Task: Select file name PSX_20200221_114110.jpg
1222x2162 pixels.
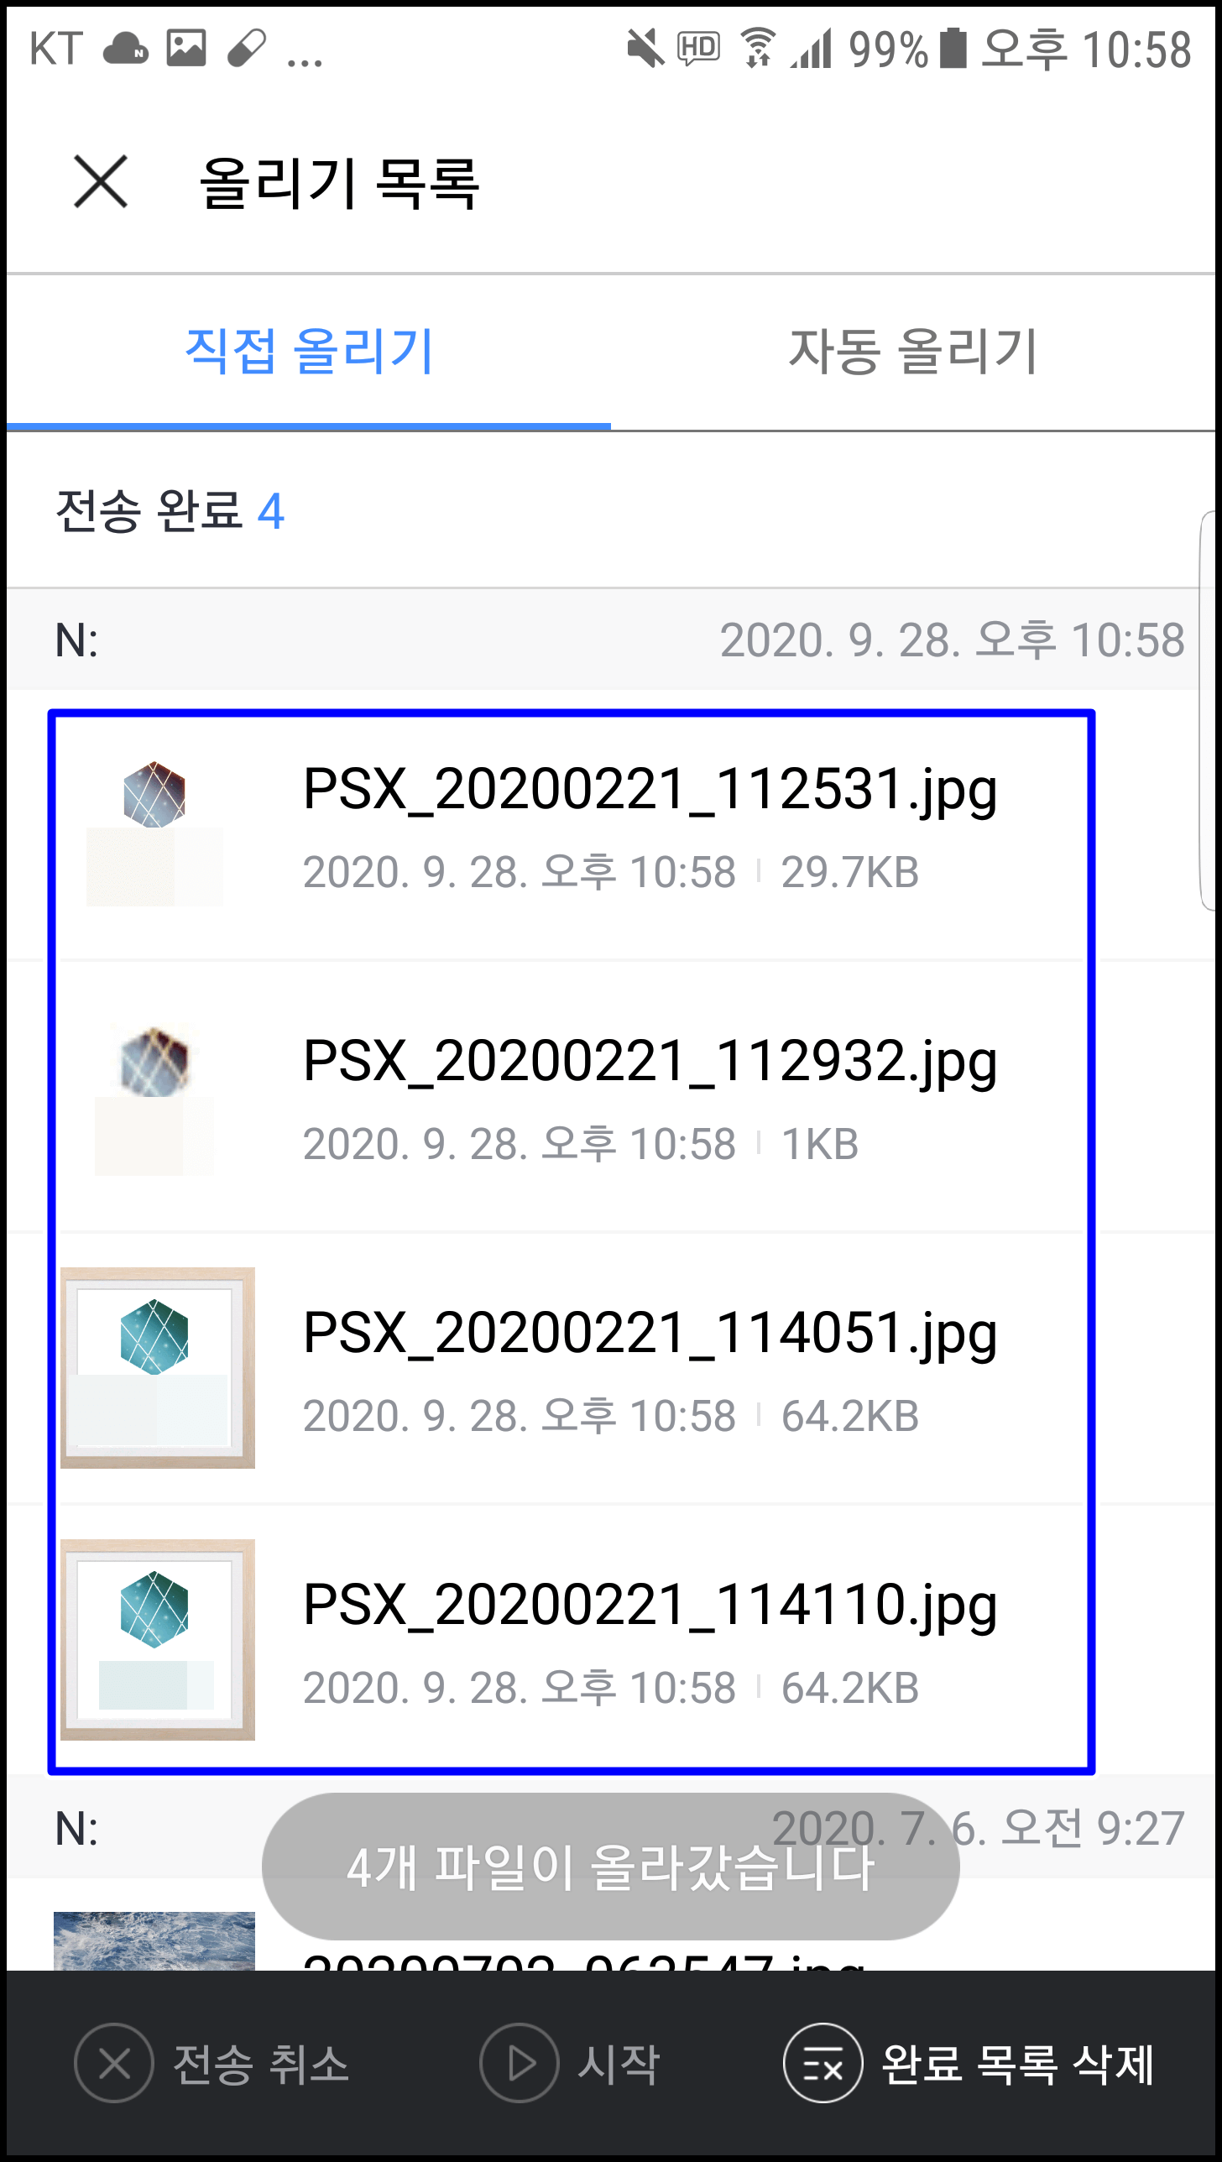Action: pos(650,1606)
